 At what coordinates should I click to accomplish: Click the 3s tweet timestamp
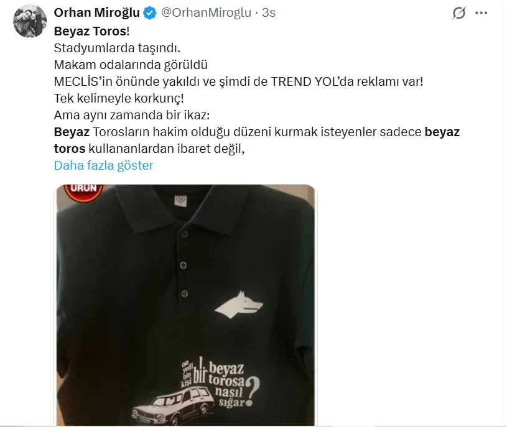tap(269, 12)
